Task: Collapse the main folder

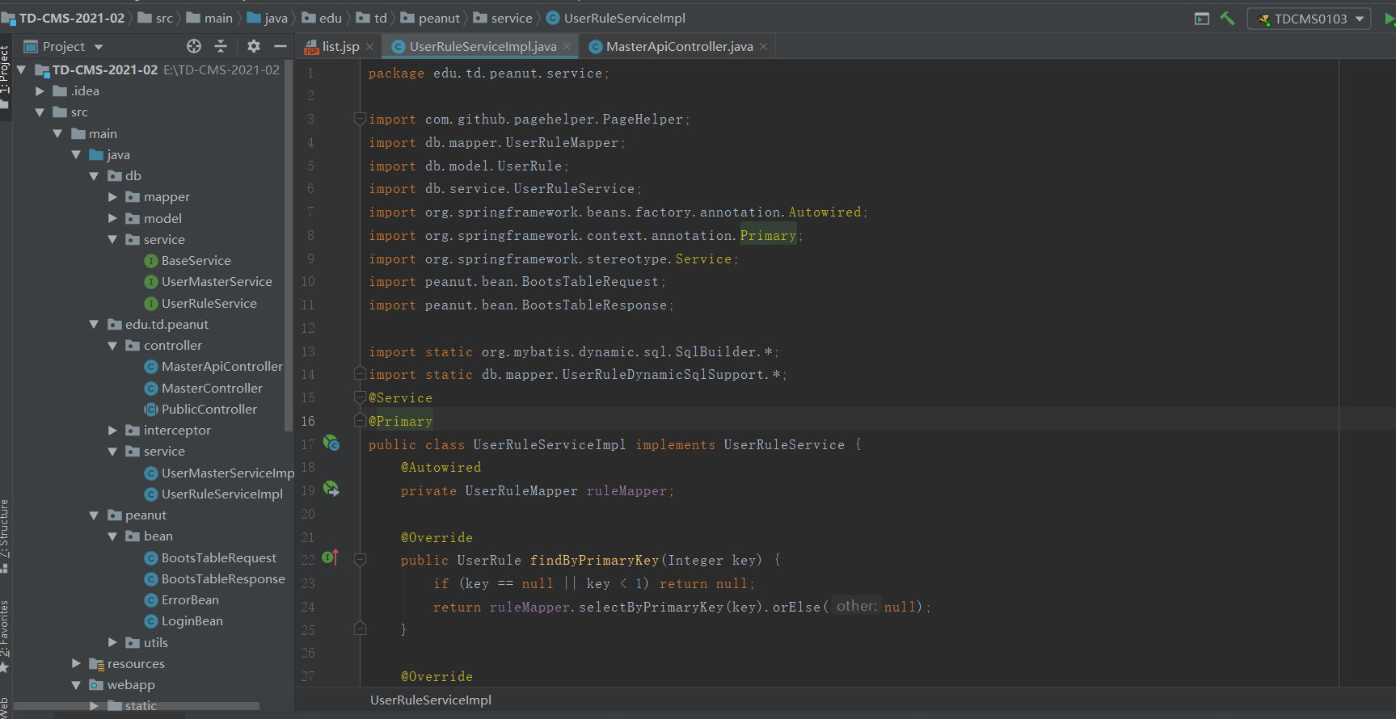Action: tap(57, 134)
